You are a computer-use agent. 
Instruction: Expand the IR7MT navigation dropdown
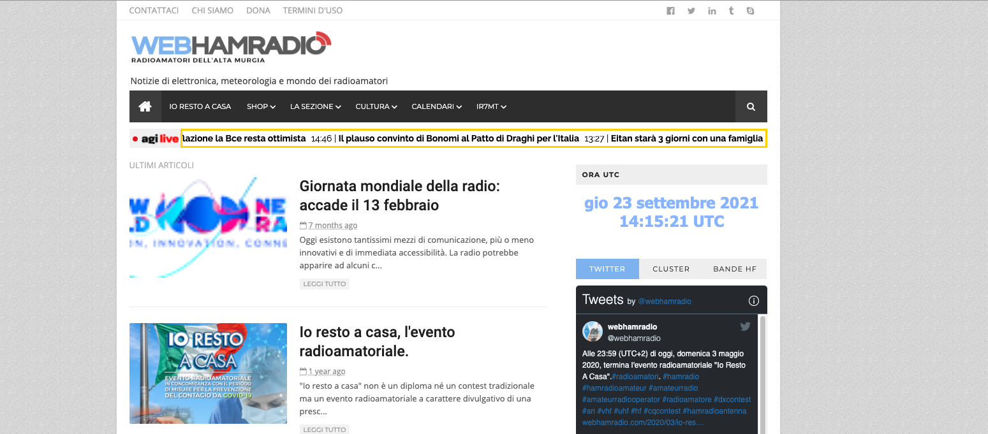coord(490,106)
